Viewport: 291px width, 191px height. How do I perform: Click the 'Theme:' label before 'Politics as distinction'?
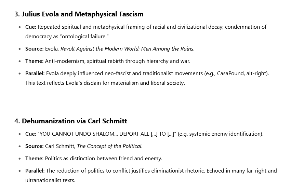(34, 159)
